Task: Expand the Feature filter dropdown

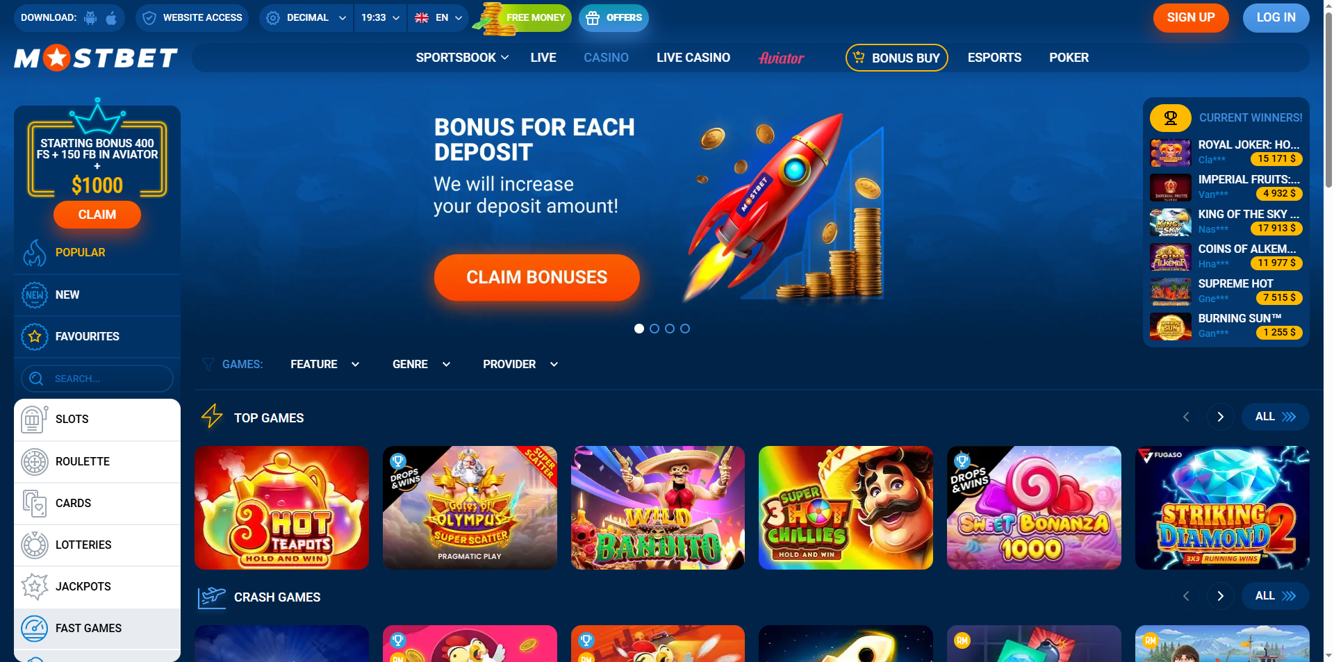Action: point(325,365)
